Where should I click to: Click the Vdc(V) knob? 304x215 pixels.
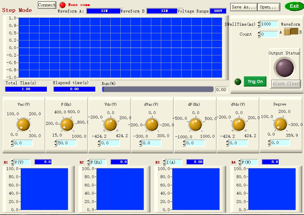tap(111, 125)
